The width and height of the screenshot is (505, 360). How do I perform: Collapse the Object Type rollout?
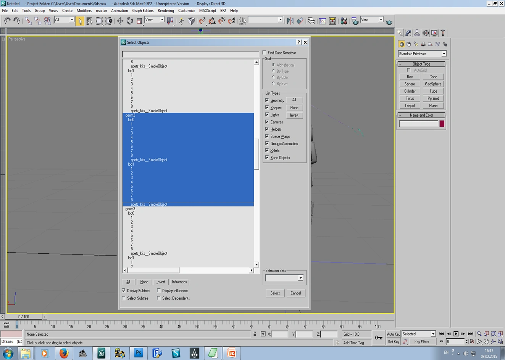click(421, 64)
